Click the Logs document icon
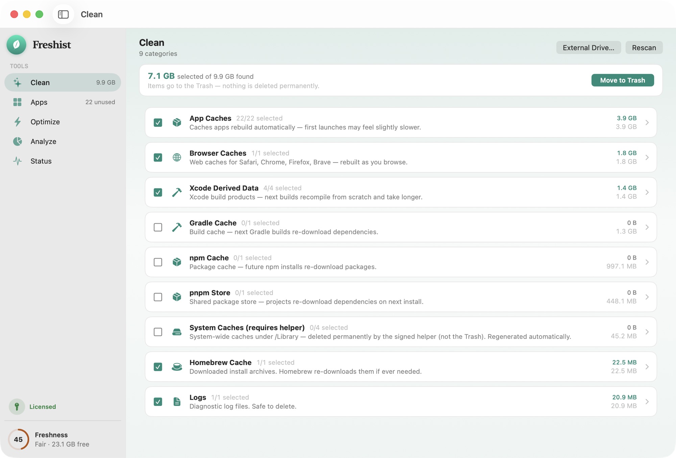This screenshot has height=458, width=676. tap(177, 402)
